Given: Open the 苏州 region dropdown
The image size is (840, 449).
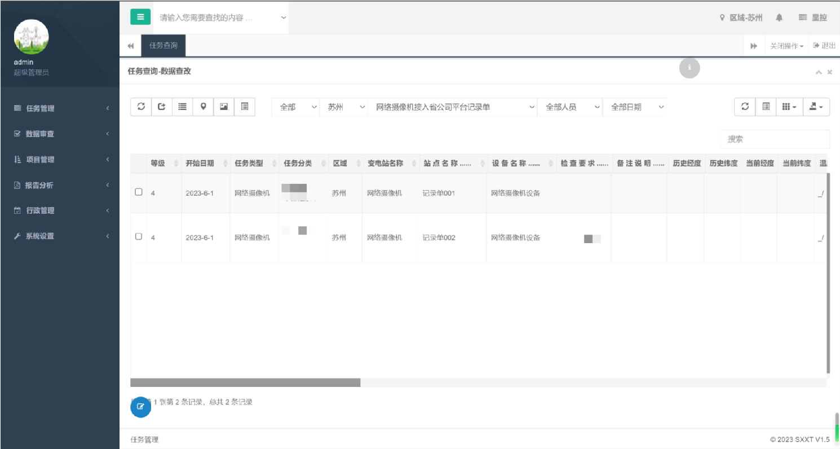Looking at the screenshot, I should tap(343, 107).
